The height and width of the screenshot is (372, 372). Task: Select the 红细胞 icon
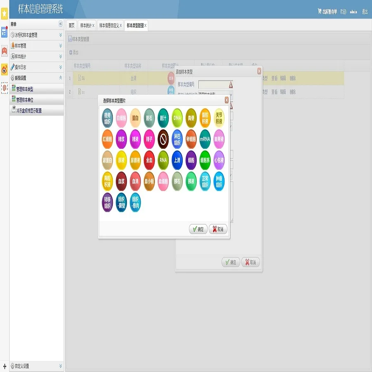click(x=107, y=139)
